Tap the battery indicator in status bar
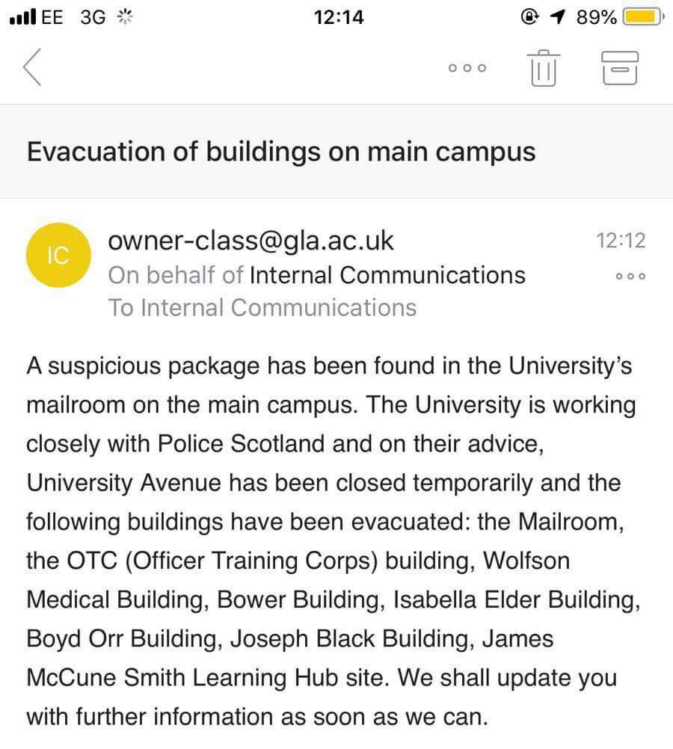This screenshot has width=673, height=749. [x=642, y=17]
